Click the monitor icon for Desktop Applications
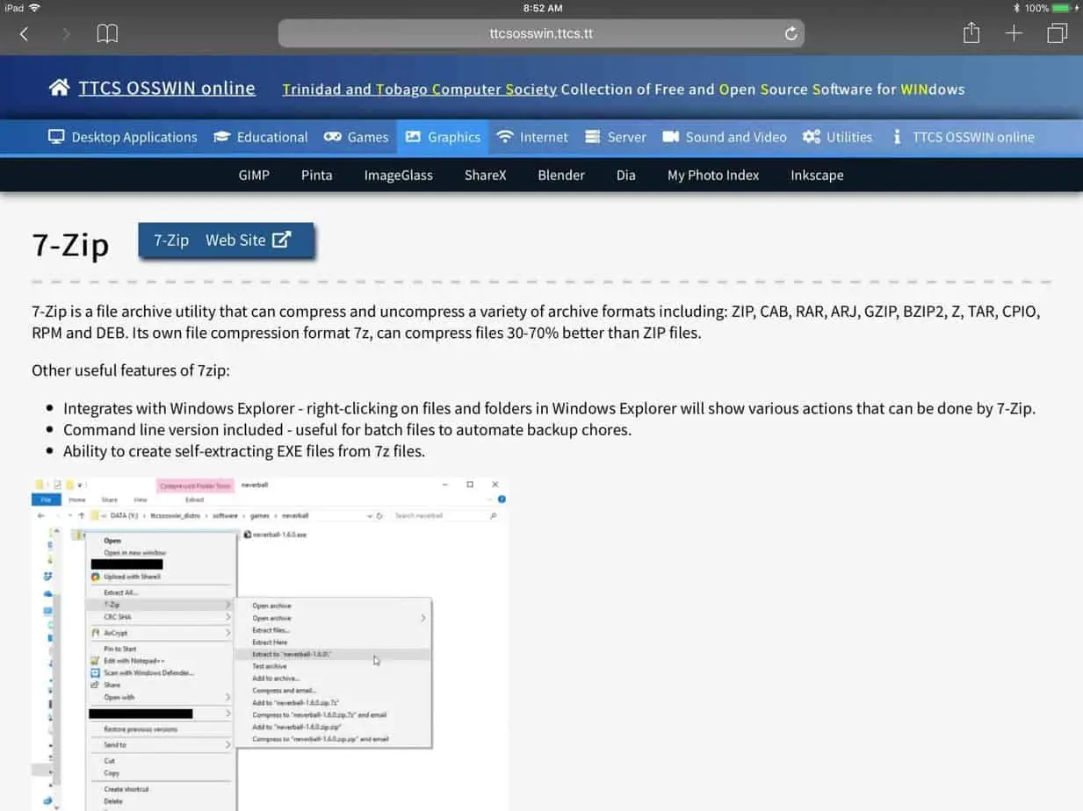1083x811 pixels. pyautogui.click(x=56, y=137)
